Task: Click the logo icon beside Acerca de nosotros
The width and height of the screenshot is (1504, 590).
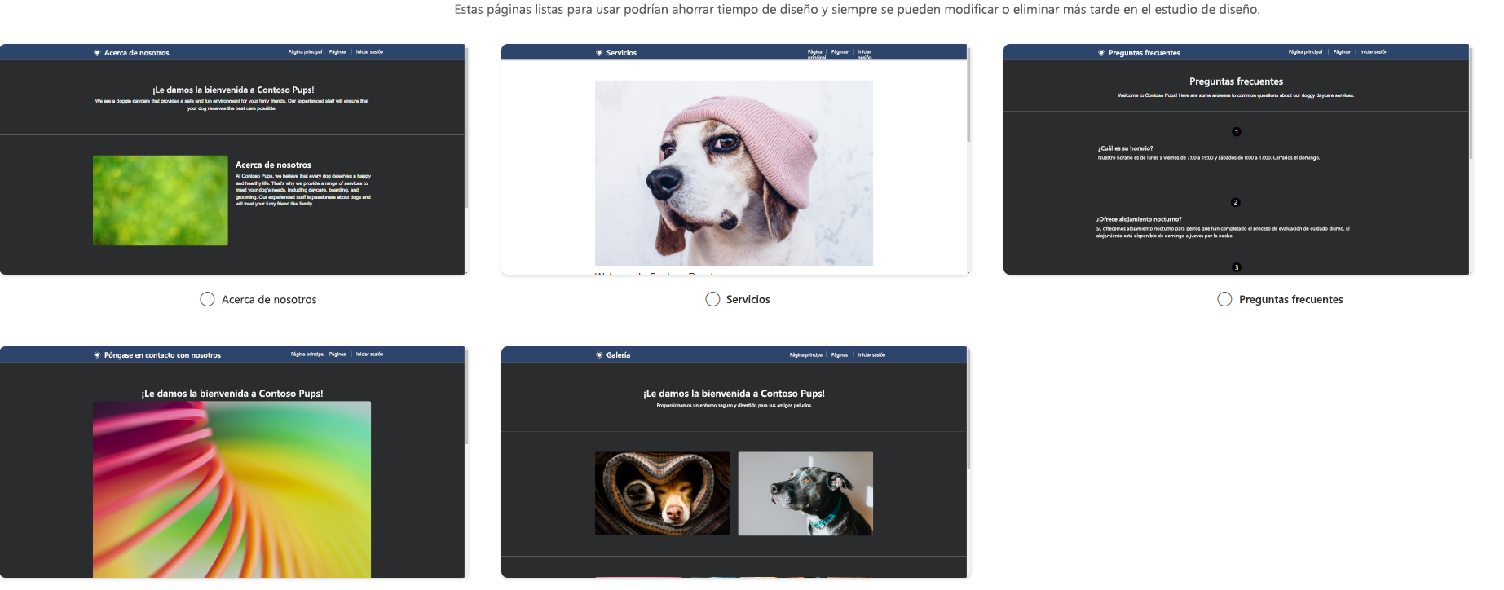Action: pos(97,53)
